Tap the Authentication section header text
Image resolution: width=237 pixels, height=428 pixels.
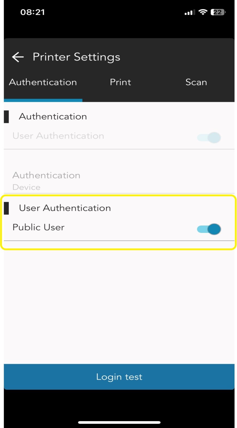(53, 117)
